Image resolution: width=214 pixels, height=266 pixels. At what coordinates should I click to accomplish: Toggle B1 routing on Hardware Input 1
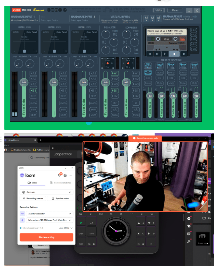(x=33, y=91)
